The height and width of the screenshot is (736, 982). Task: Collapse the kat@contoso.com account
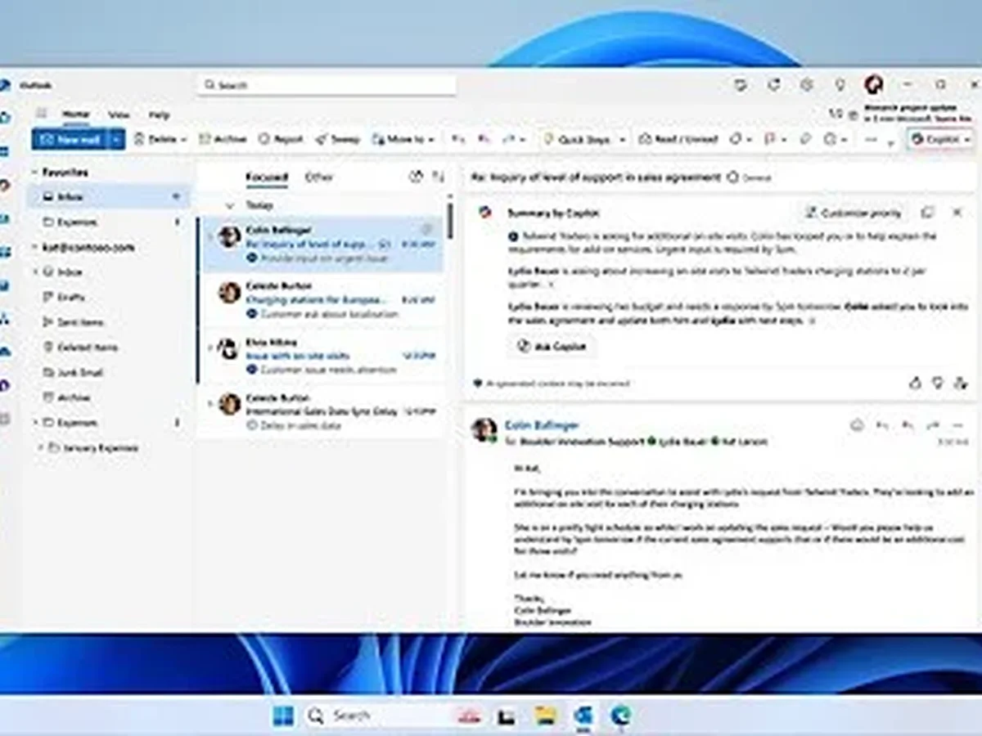click(x=34, y=248)
